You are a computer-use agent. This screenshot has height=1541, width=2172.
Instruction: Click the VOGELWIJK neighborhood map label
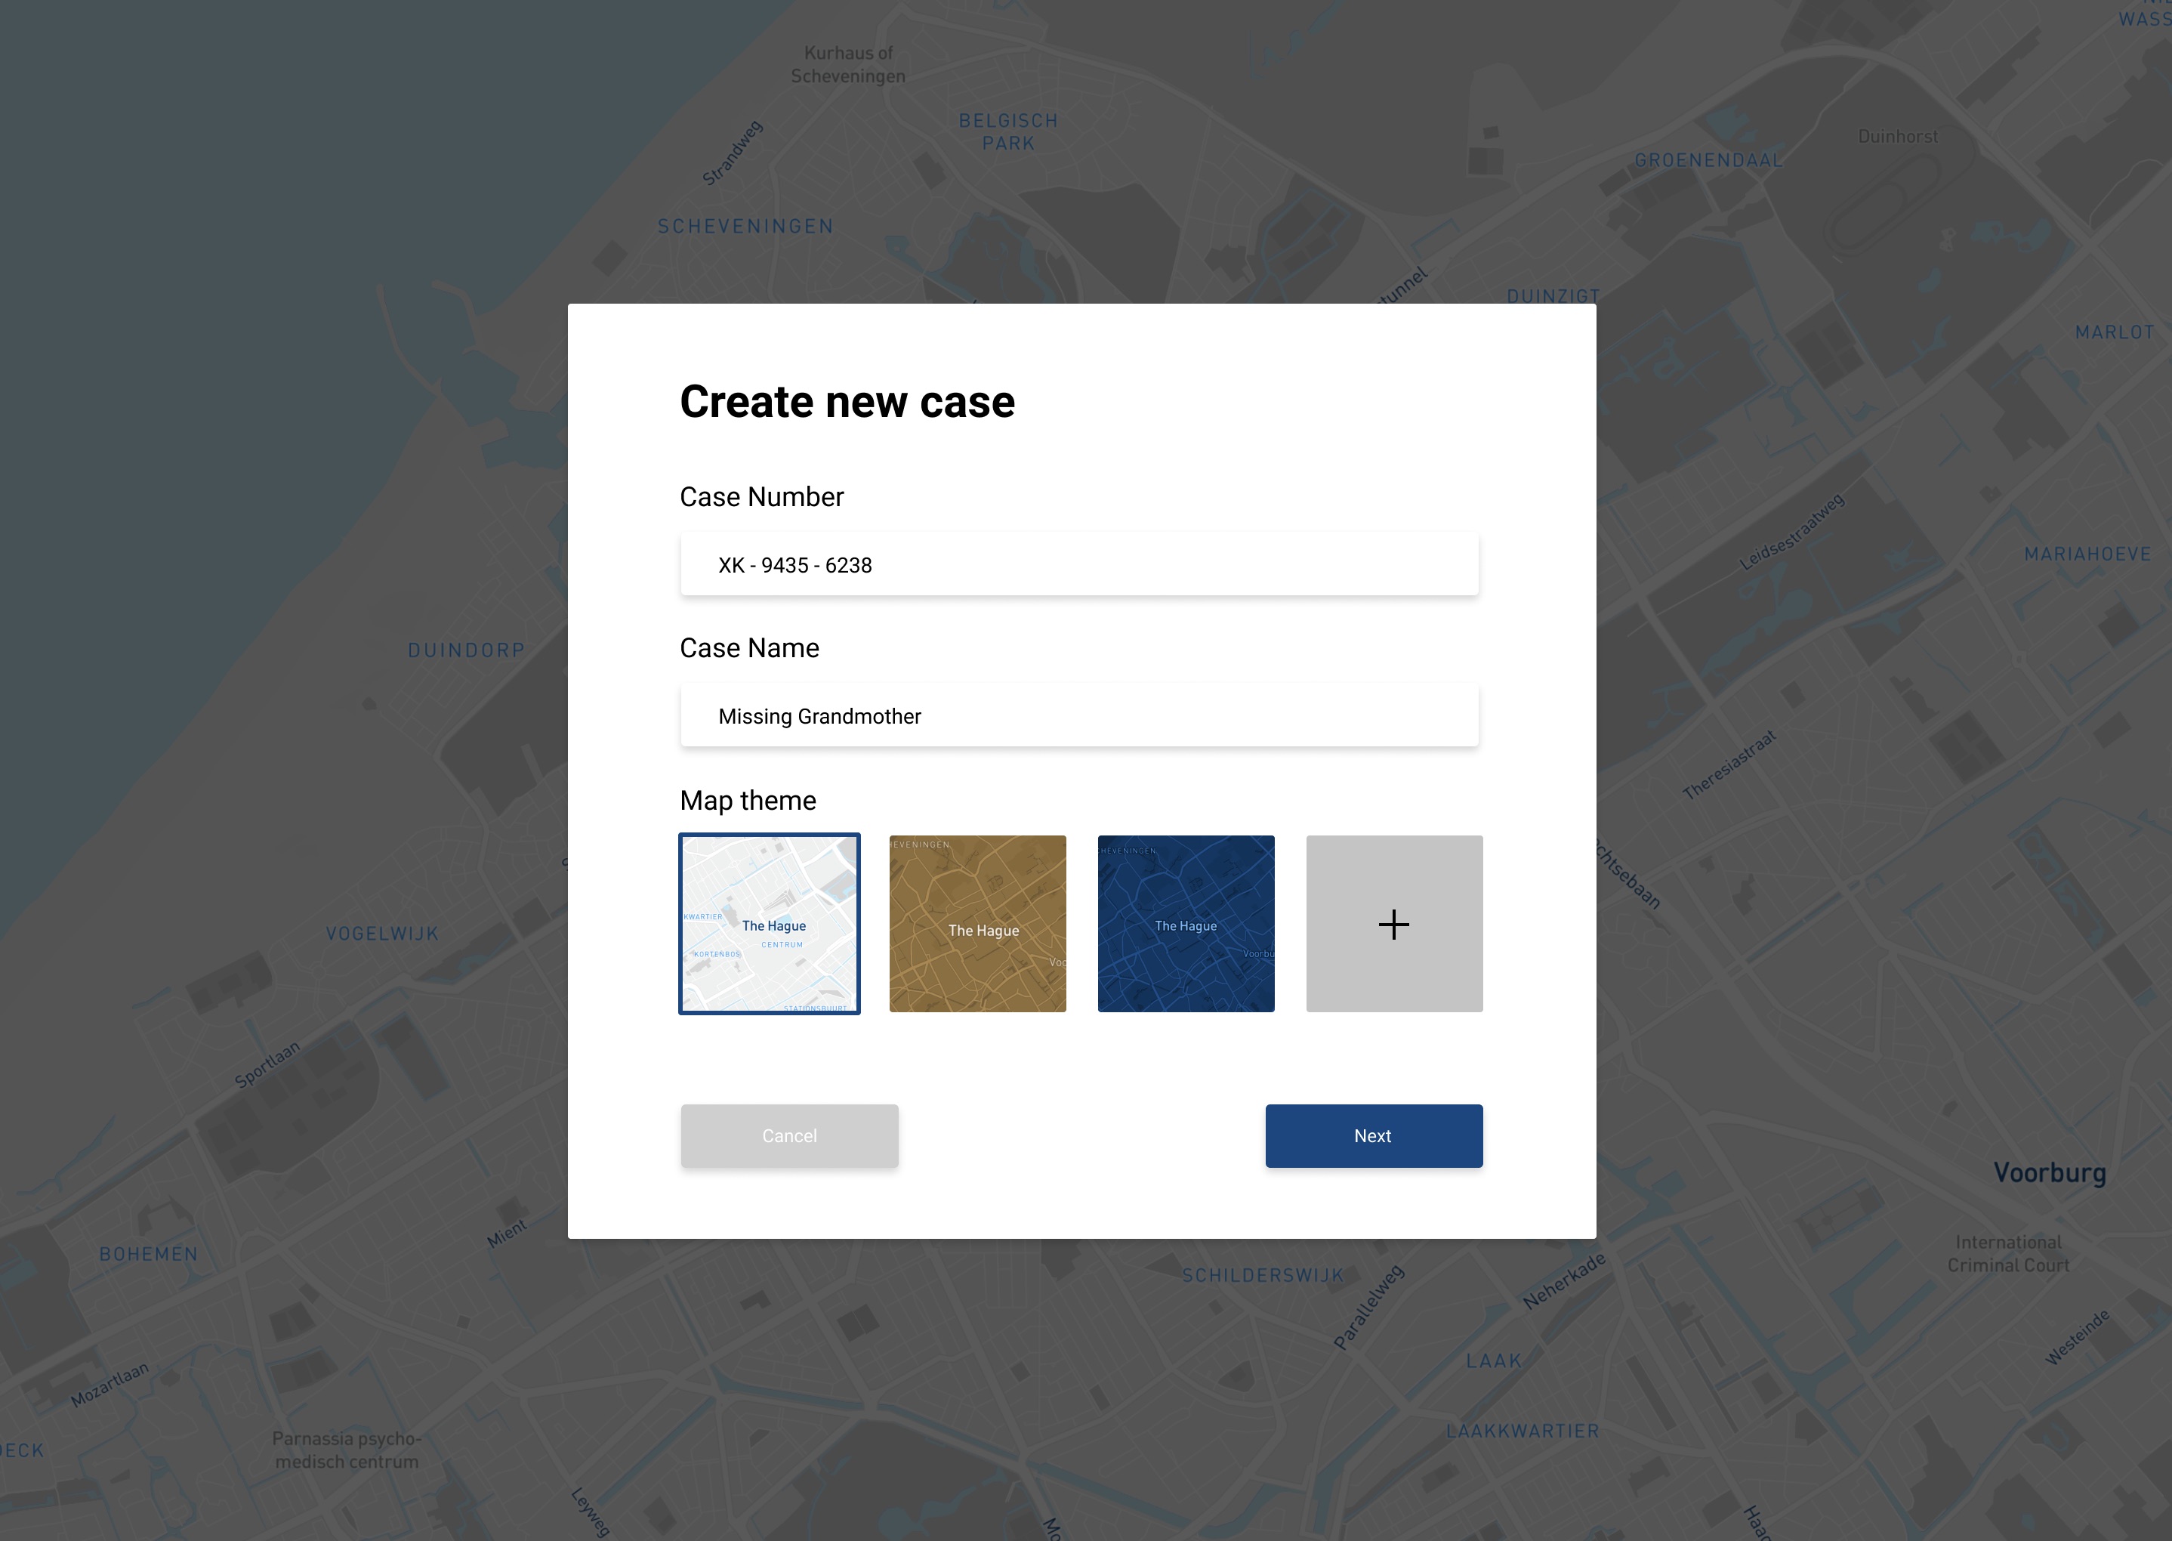tap(381, 934)
